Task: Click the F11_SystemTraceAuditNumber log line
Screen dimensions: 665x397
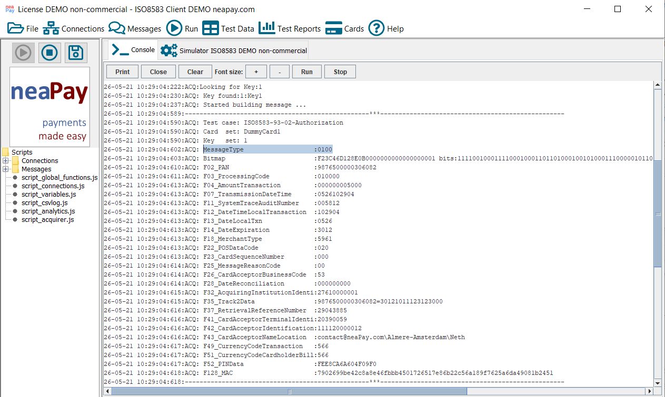Action: pos(222,203)
